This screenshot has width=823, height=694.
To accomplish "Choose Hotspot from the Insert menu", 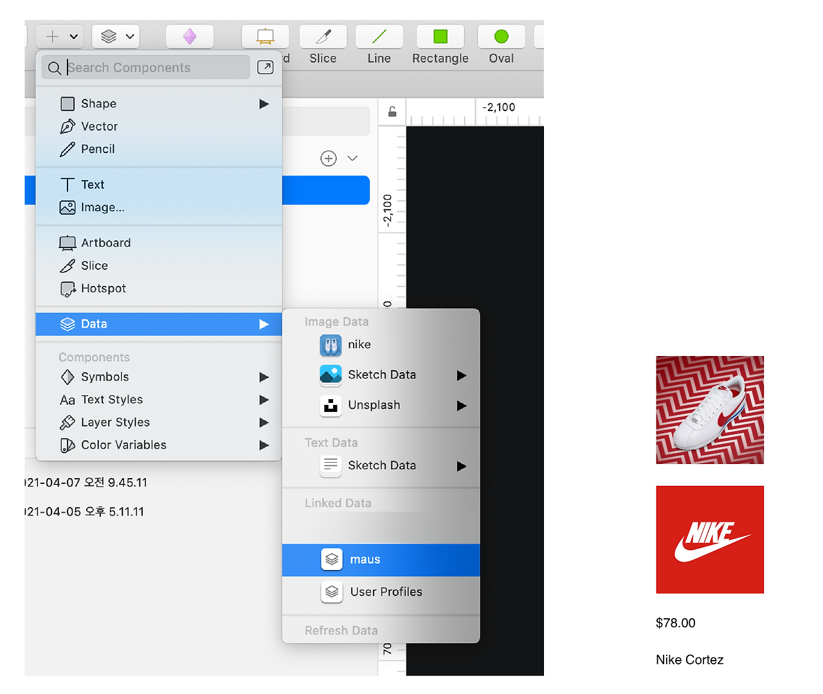I will coord(159,289).
